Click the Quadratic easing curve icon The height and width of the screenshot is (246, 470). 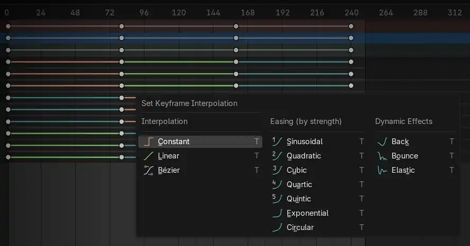277,156
